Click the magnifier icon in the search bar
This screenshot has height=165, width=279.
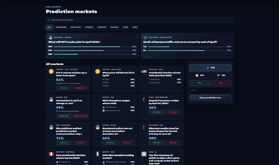49,20
